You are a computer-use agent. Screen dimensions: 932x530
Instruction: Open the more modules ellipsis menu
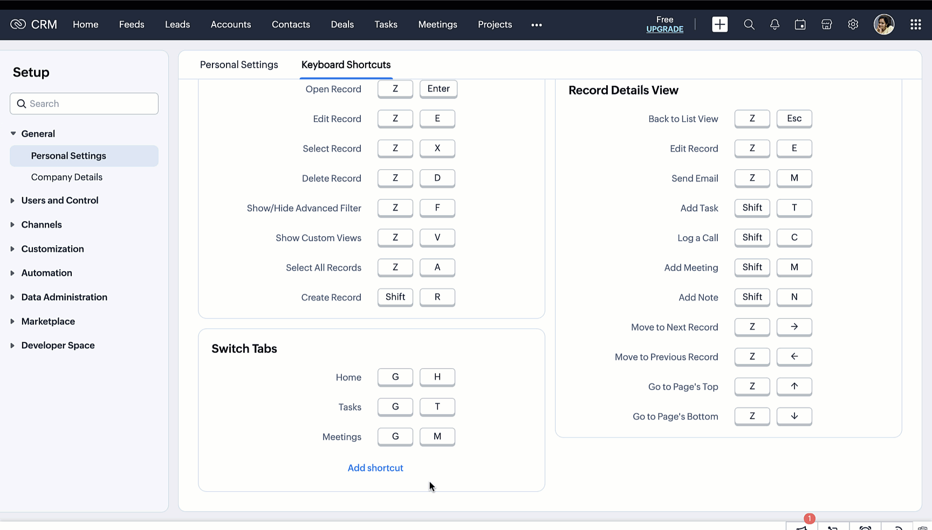536,25
